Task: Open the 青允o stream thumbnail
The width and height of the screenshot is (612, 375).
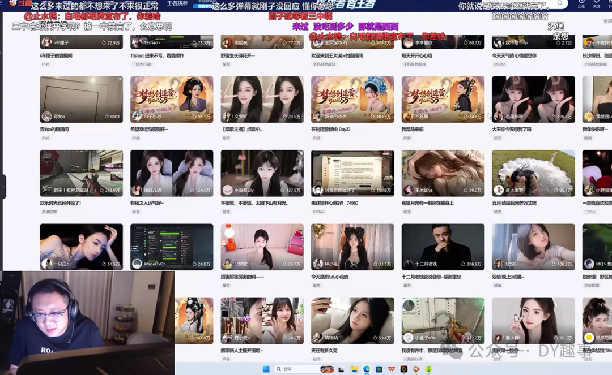Action: pyautogui.click(x=81, y=100)
